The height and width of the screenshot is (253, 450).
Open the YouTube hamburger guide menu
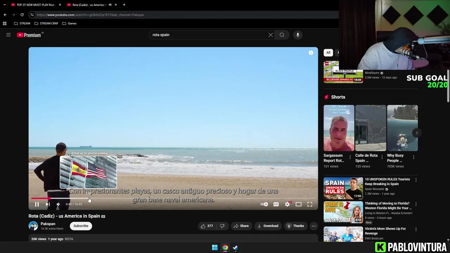[x=8, y=35]
